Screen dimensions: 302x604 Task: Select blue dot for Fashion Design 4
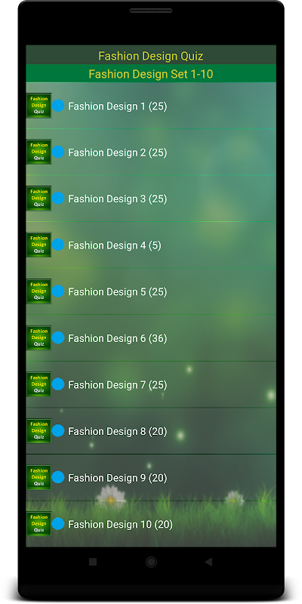(x=58, y=245)
